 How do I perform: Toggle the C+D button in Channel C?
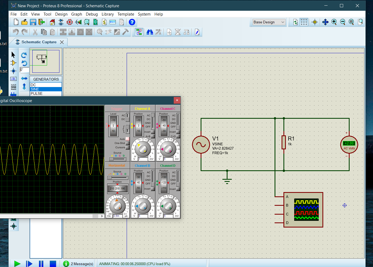pyautogui.click(x=178, y=136)
